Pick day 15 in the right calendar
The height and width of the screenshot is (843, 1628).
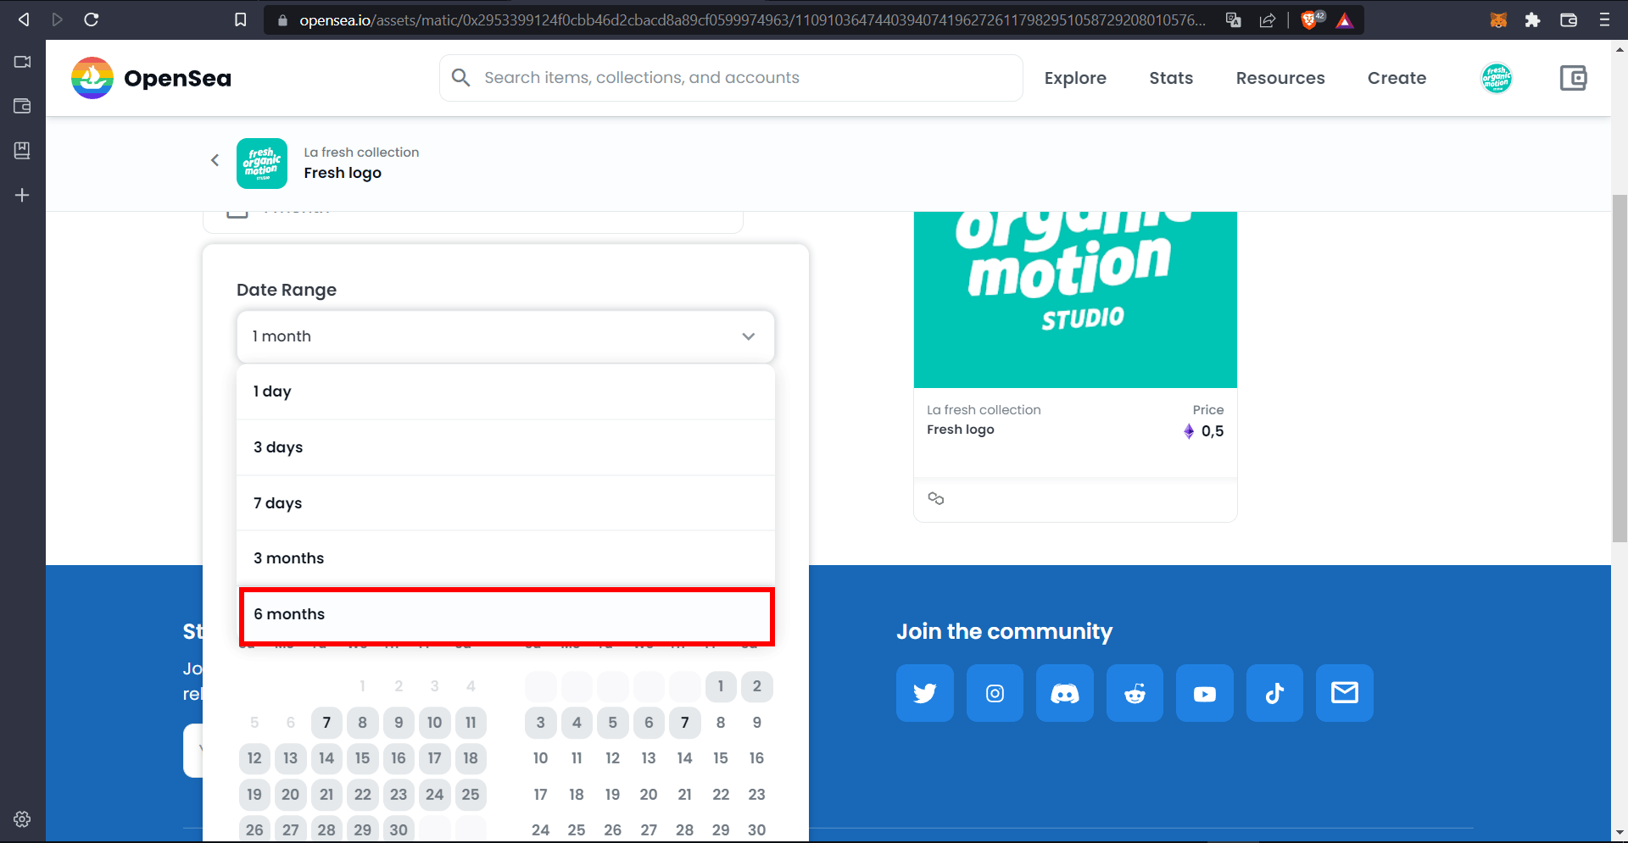tap(721, 758)
